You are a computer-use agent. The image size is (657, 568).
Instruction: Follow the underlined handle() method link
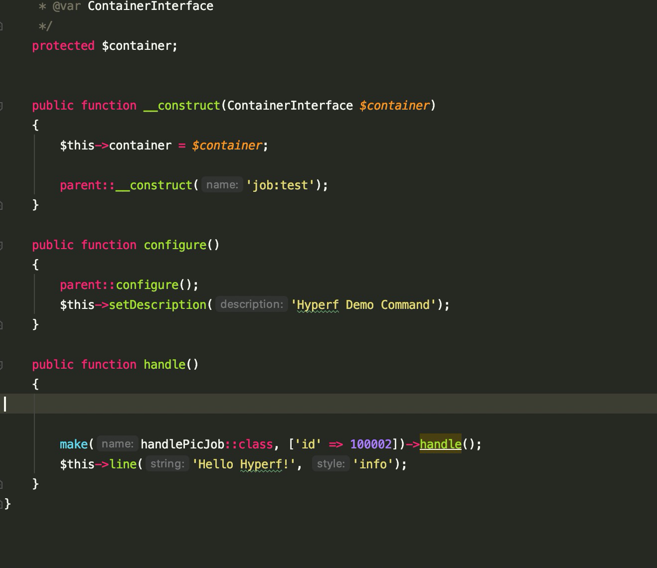coord(440,444)
